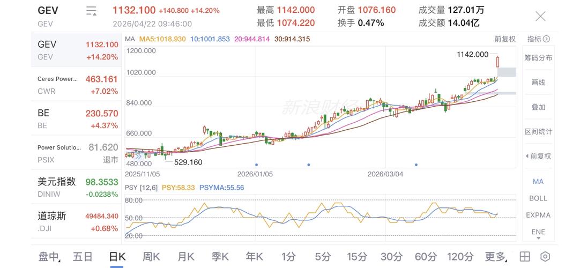Open the 前复权 dropdown in the right panel
580x268 pixels.
pyautogui.click(x=538, y=157)
